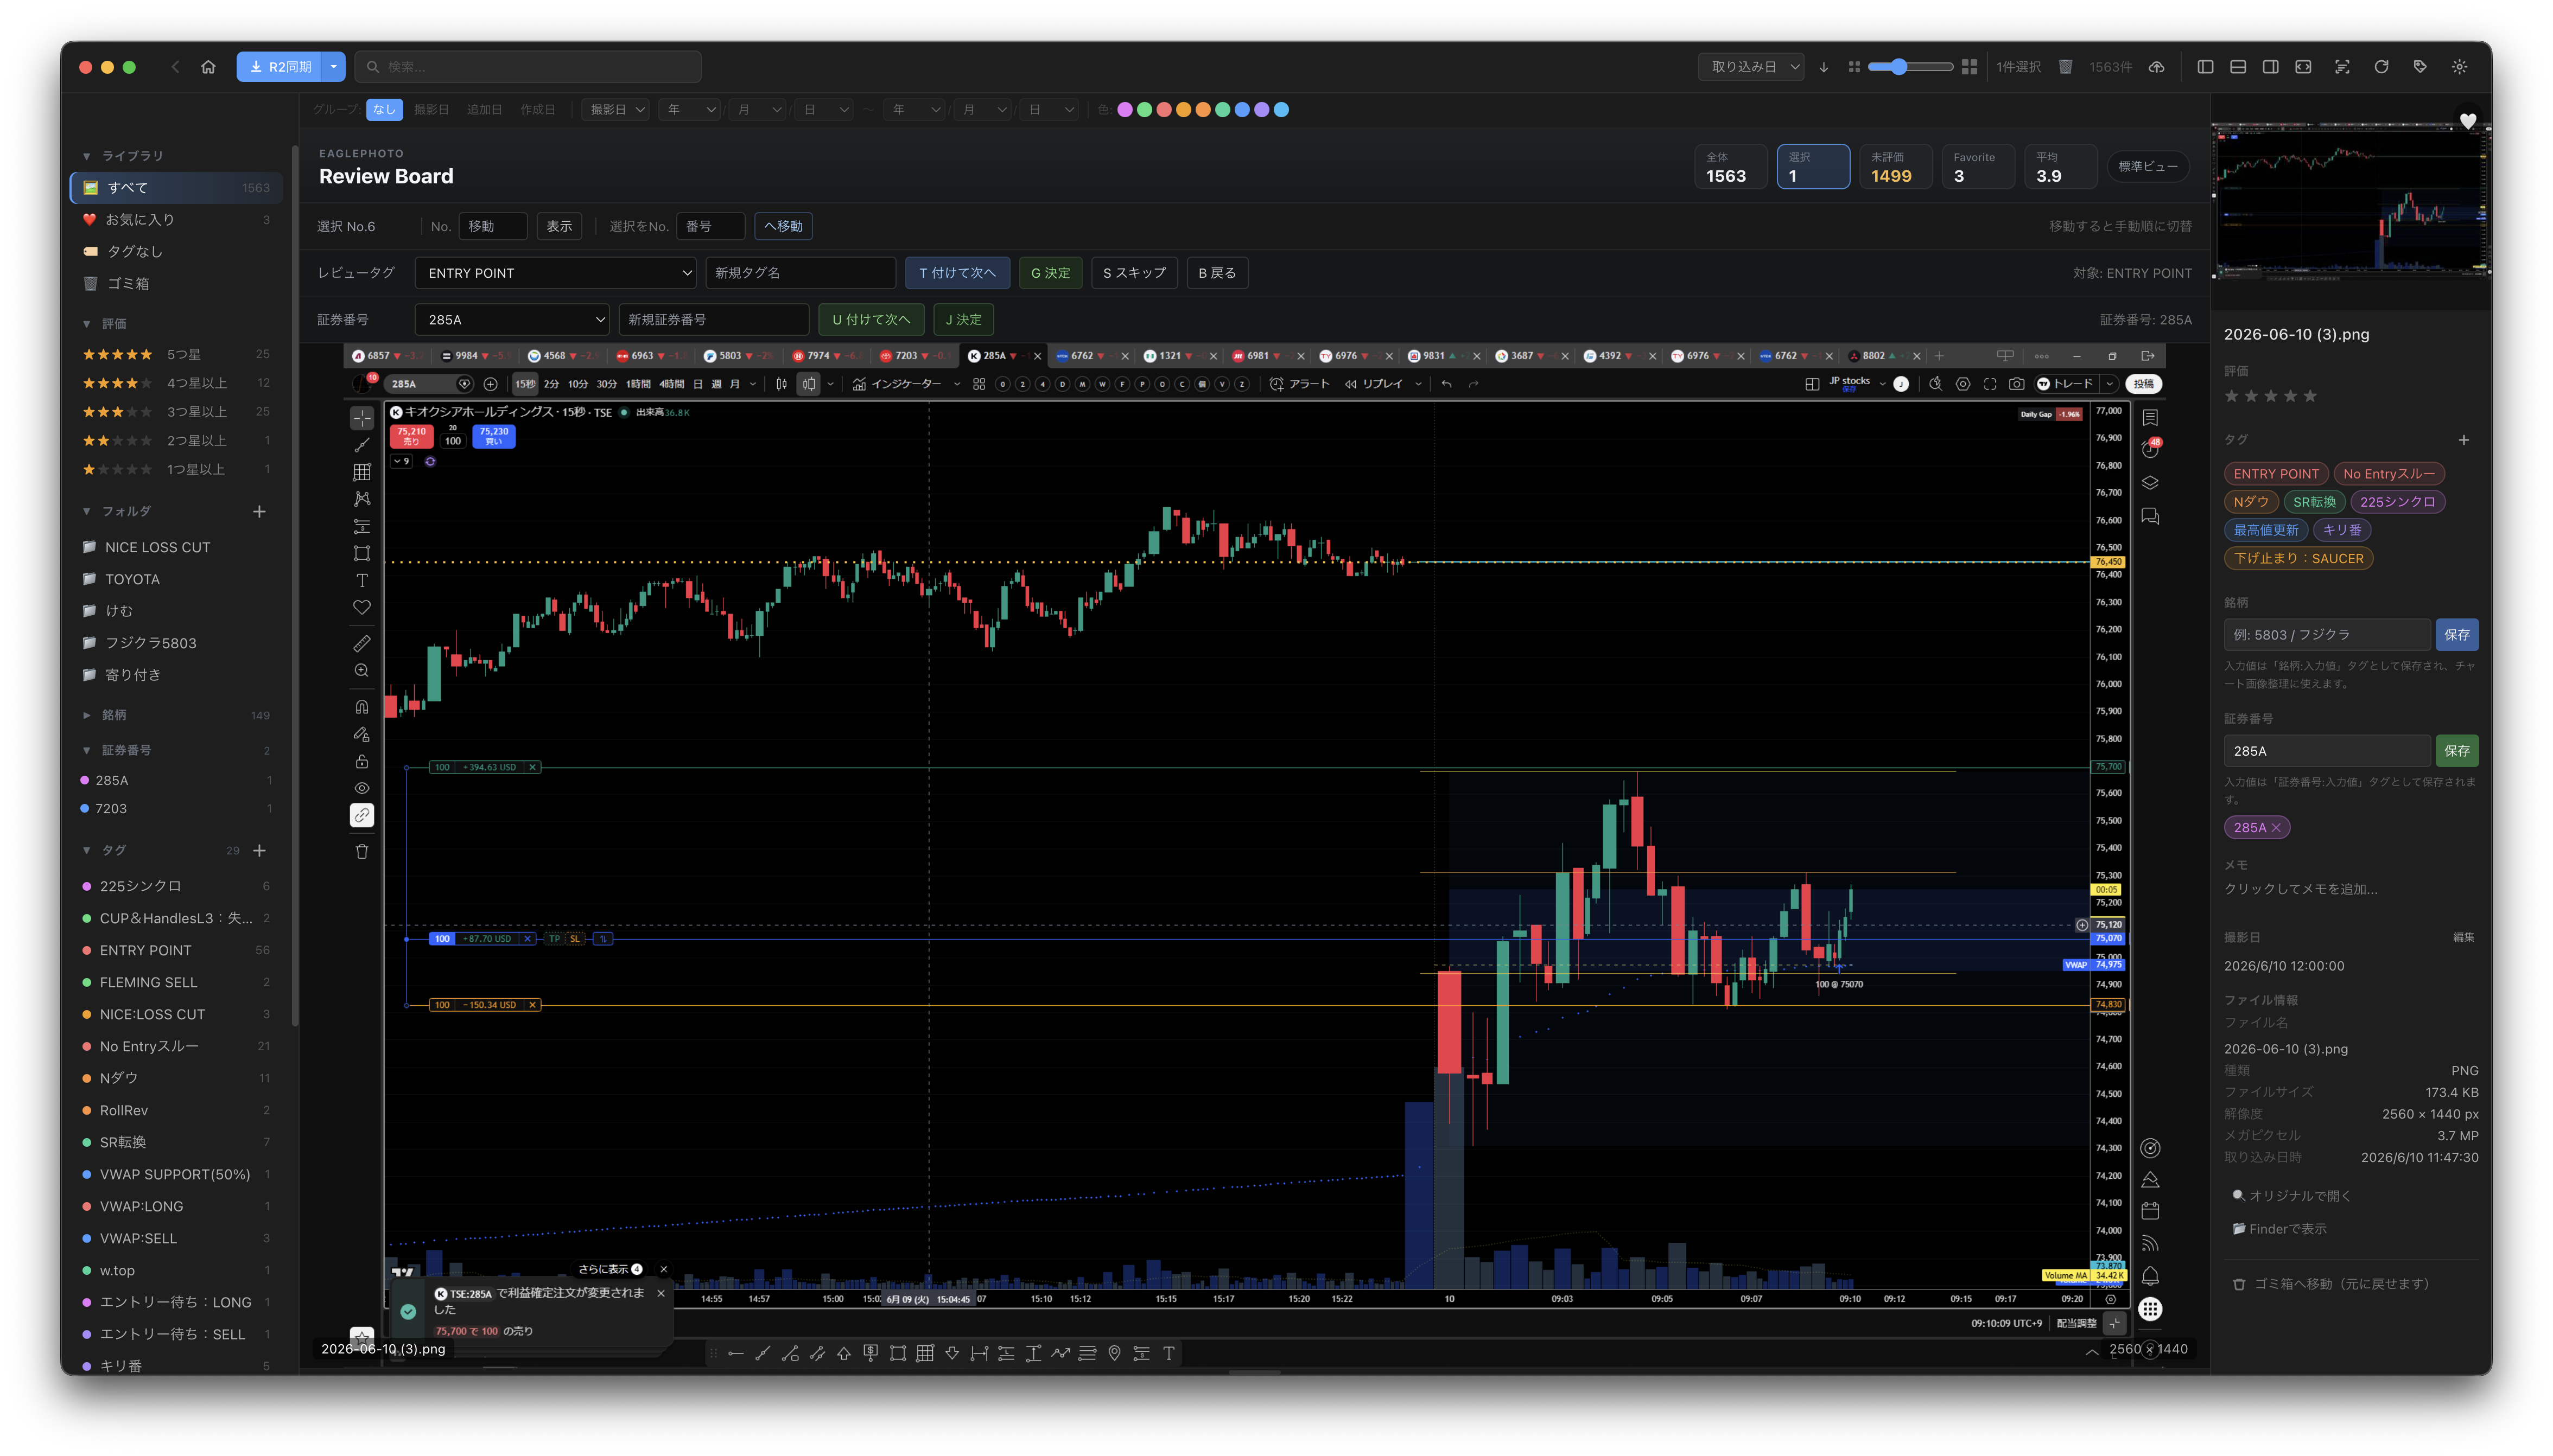Go to the home view icon
Image resolution: width=2553 pixels, height=1456 pixels.
208,67
